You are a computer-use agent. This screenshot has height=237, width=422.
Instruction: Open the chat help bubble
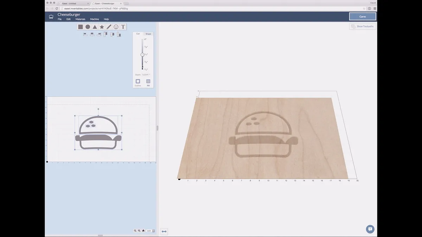(370, 229)
